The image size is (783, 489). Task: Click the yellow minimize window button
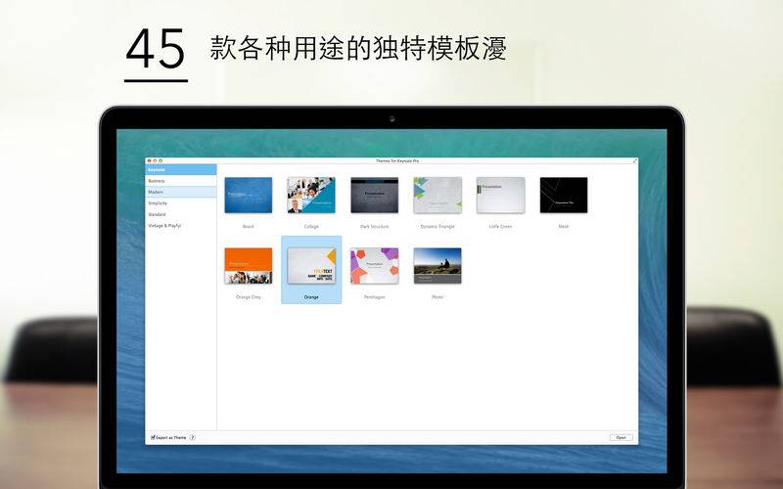click(155, 160)
